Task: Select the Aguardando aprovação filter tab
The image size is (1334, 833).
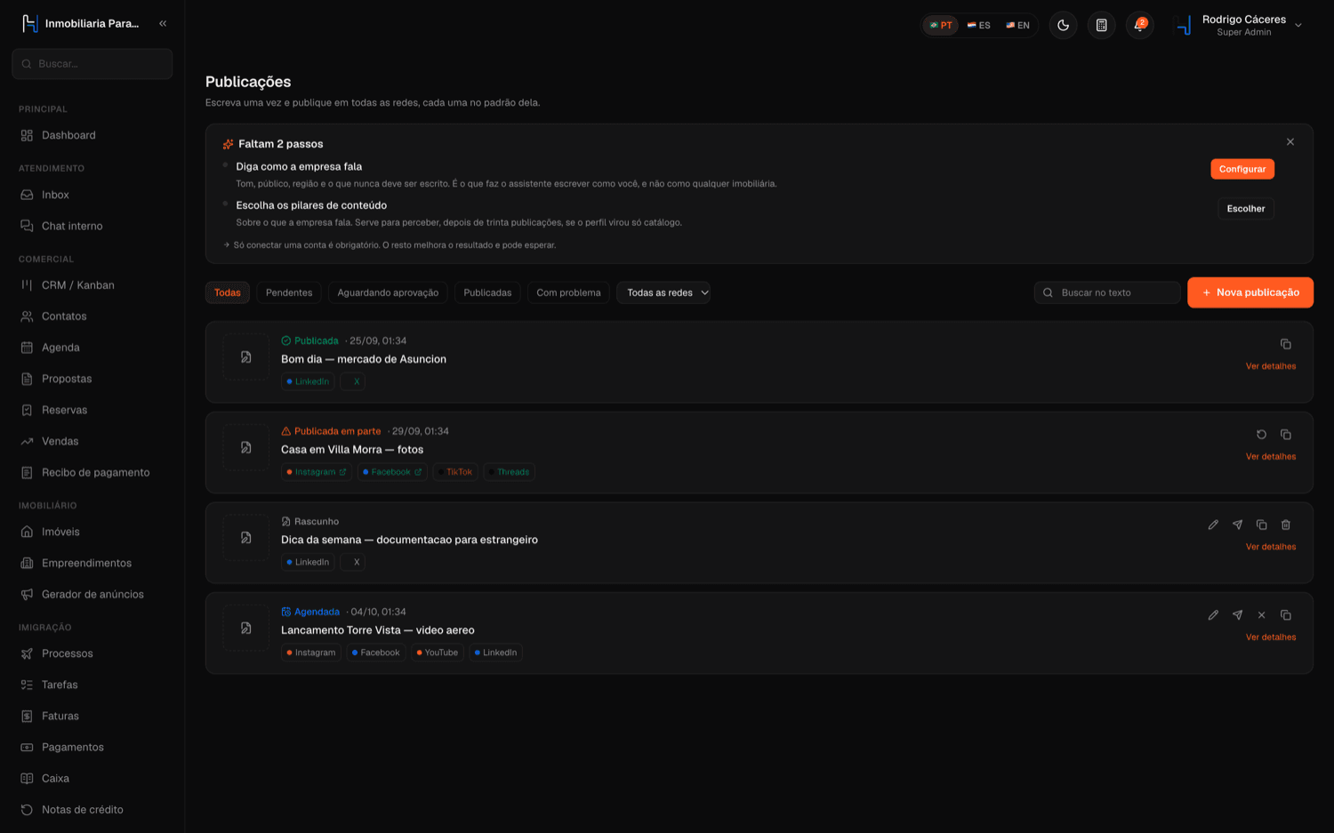Action: 388,292
